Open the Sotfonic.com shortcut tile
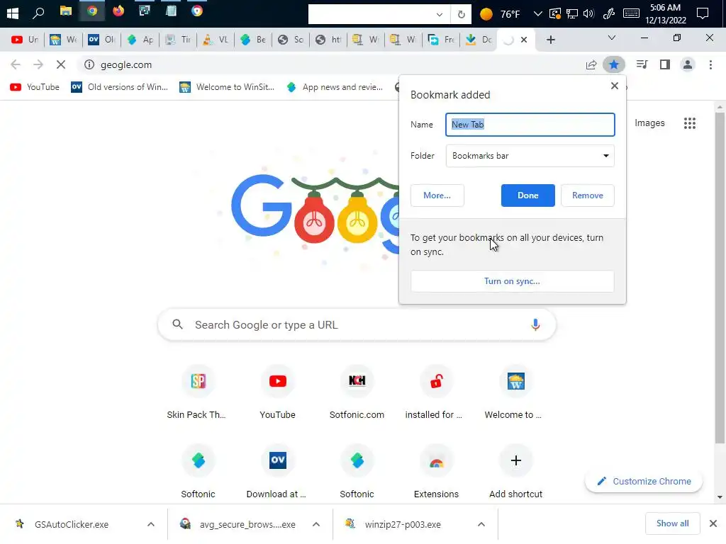Viewport: 726px width, 544px height. [357, 392]
